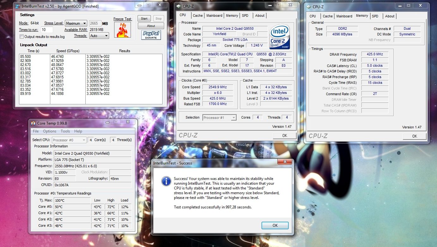Click the IntelBurnTest title bar icon
437x247 pixels.
[18, 6]
